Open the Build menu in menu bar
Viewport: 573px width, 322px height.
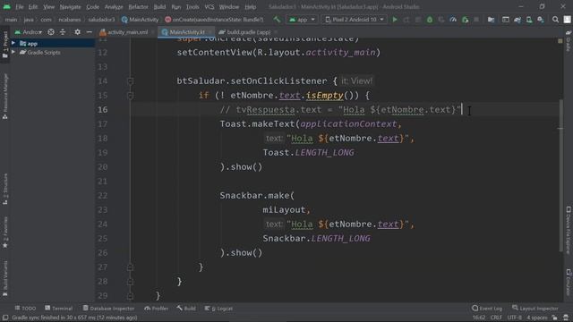click(159, 6)
